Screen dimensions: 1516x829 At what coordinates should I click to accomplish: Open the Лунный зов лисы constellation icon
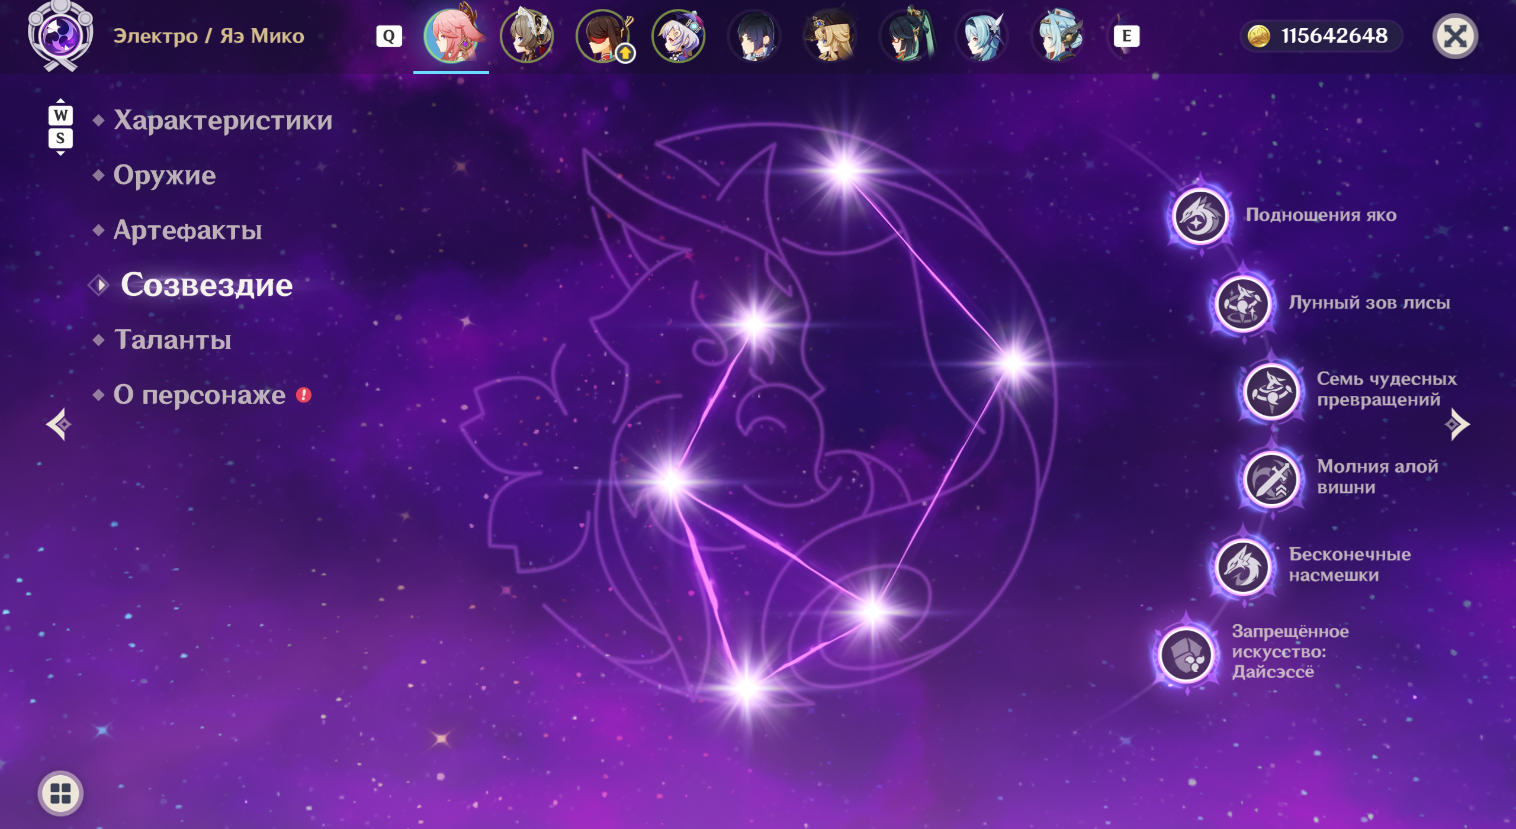tap(1242, 304)
